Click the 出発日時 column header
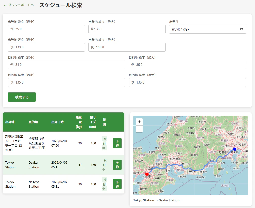 pyautogui.click(x=57, y=122)
